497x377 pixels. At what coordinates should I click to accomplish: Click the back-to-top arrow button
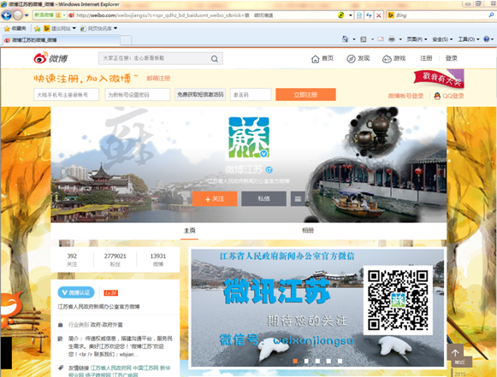455,352
